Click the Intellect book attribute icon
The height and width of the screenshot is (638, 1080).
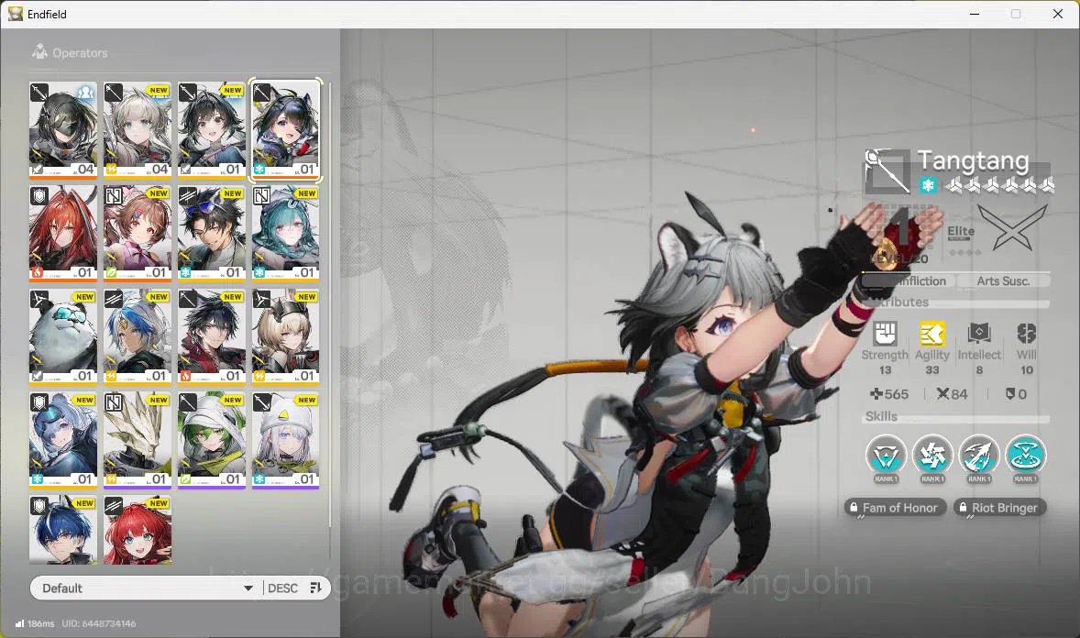point(979,335)
